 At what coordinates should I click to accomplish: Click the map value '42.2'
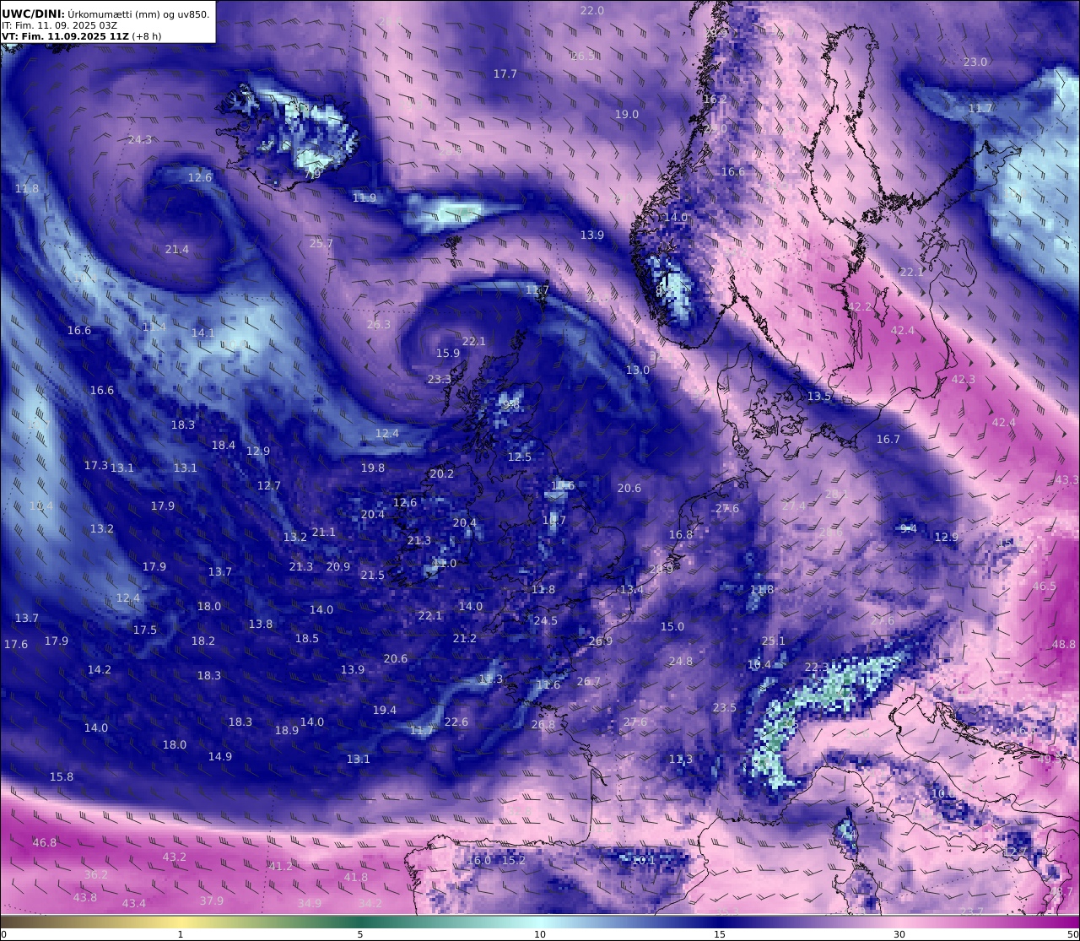(x=860, y=306)
